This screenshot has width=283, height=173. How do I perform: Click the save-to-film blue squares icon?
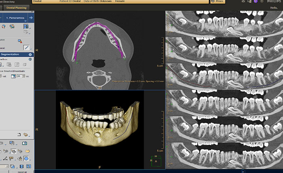pos(12,143)
